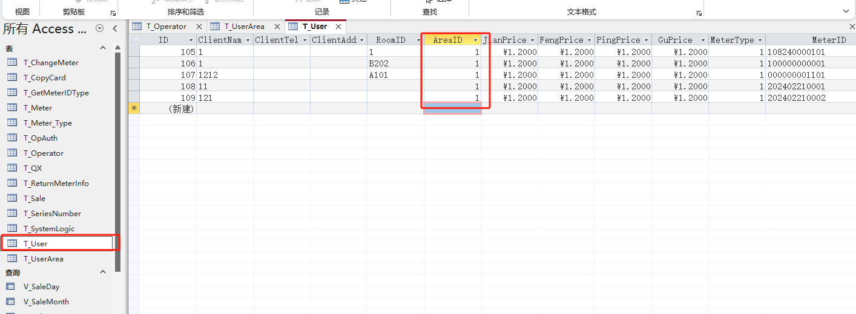Open the text formatting dialog launcher
Viewport: 856px width, 314px height.
tap(699, 13)
